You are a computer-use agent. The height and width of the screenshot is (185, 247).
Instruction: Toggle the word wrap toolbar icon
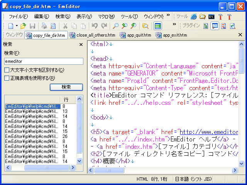[157, 26]
